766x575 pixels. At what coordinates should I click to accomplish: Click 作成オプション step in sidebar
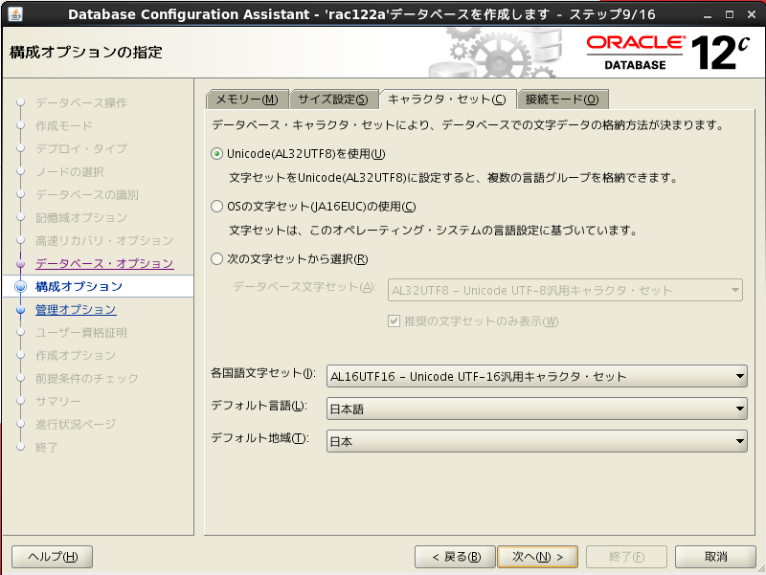(x=76, y=355)
